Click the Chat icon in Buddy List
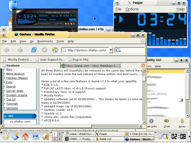 pos(167,121)
